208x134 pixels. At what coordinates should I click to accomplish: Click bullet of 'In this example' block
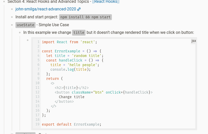point(20,33)
